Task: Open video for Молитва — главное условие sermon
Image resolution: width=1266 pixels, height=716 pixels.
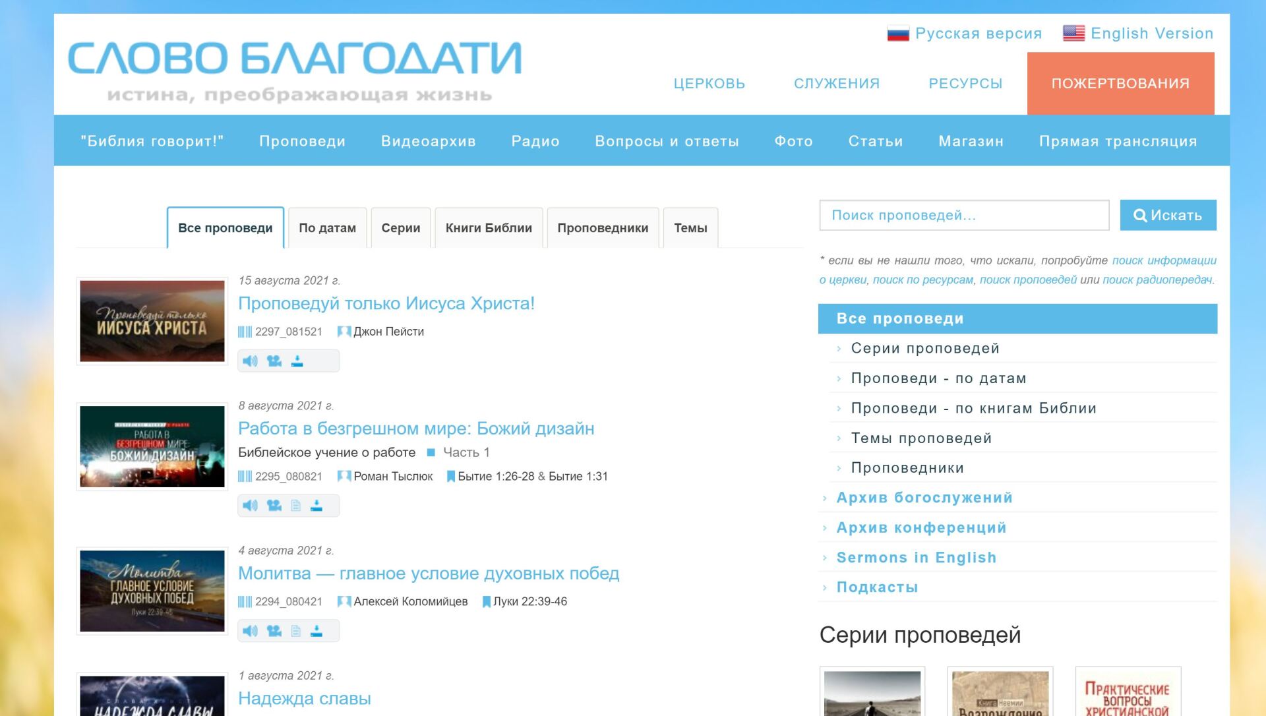Action: click(x=274, y=631)
